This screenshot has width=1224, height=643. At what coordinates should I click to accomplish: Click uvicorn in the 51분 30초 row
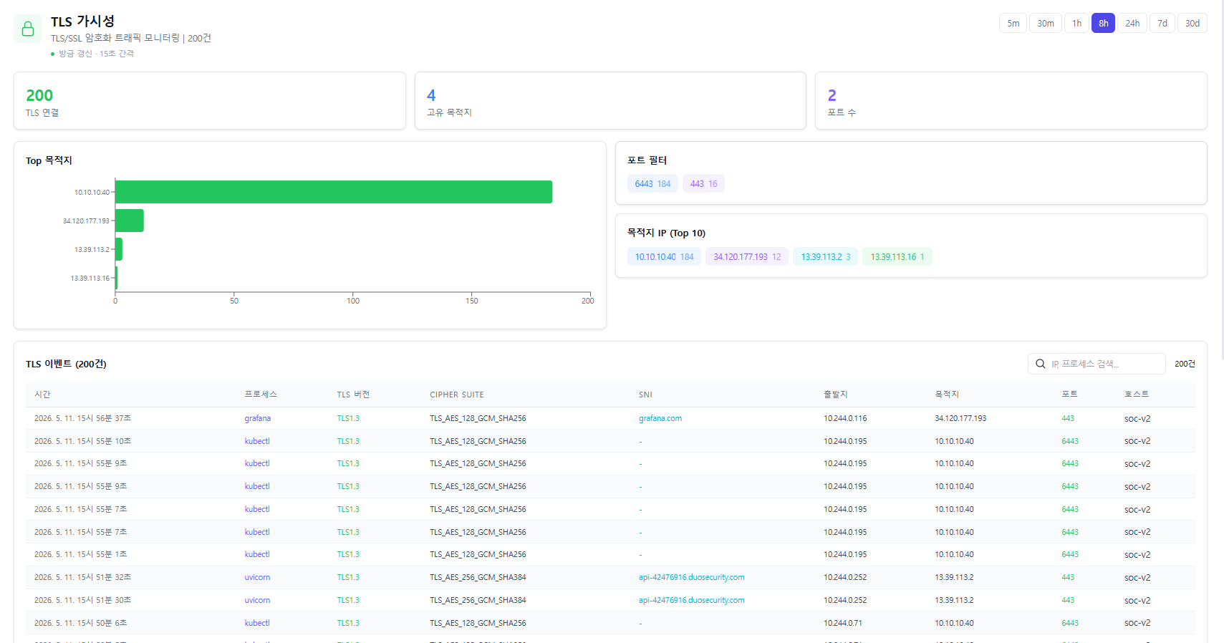pos(257,600)
